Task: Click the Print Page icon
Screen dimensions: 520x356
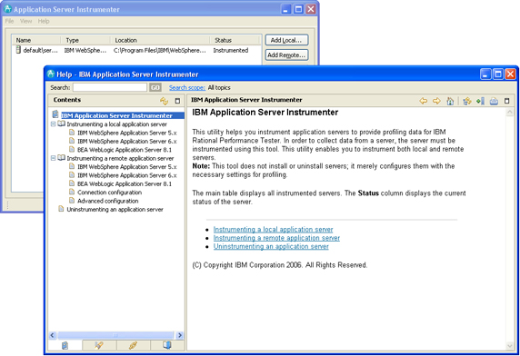Action: pyautogui.click(x=494, y=101)
